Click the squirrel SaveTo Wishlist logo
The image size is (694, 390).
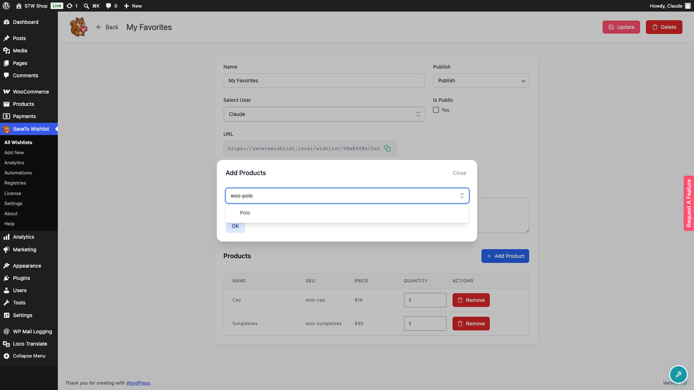tap(79, 27)
